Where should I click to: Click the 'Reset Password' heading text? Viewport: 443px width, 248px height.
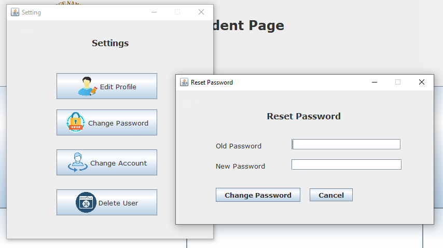point(303,116)
